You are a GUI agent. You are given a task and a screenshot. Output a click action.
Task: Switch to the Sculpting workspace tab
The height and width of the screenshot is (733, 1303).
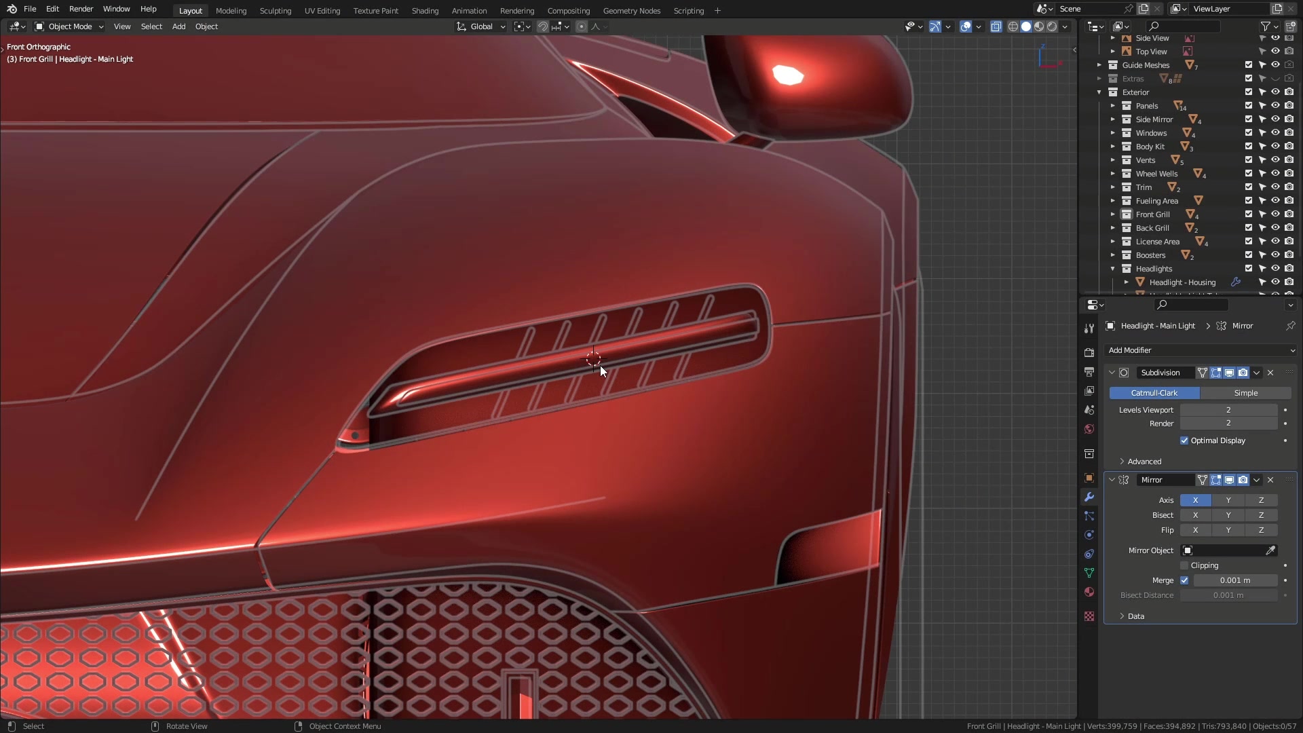275,10
